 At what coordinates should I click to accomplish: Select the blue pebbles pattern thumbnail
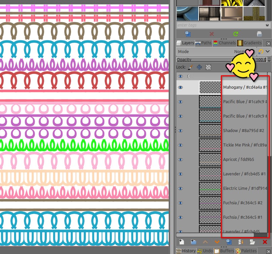click(x=188, y=14)
